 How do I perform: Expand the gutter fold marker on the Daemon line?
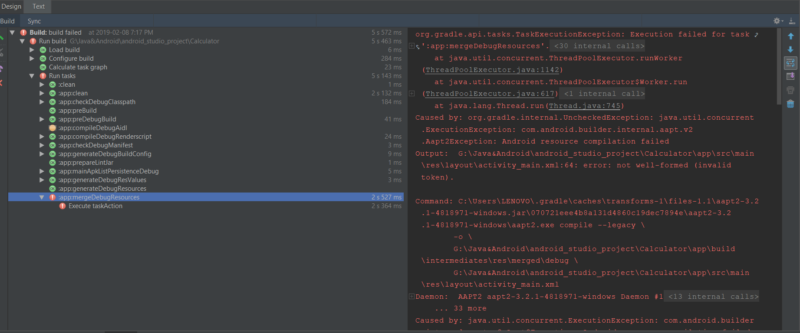412,297
